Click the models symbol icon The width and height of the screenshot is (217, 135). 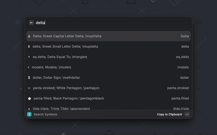(x=28, y=67)
